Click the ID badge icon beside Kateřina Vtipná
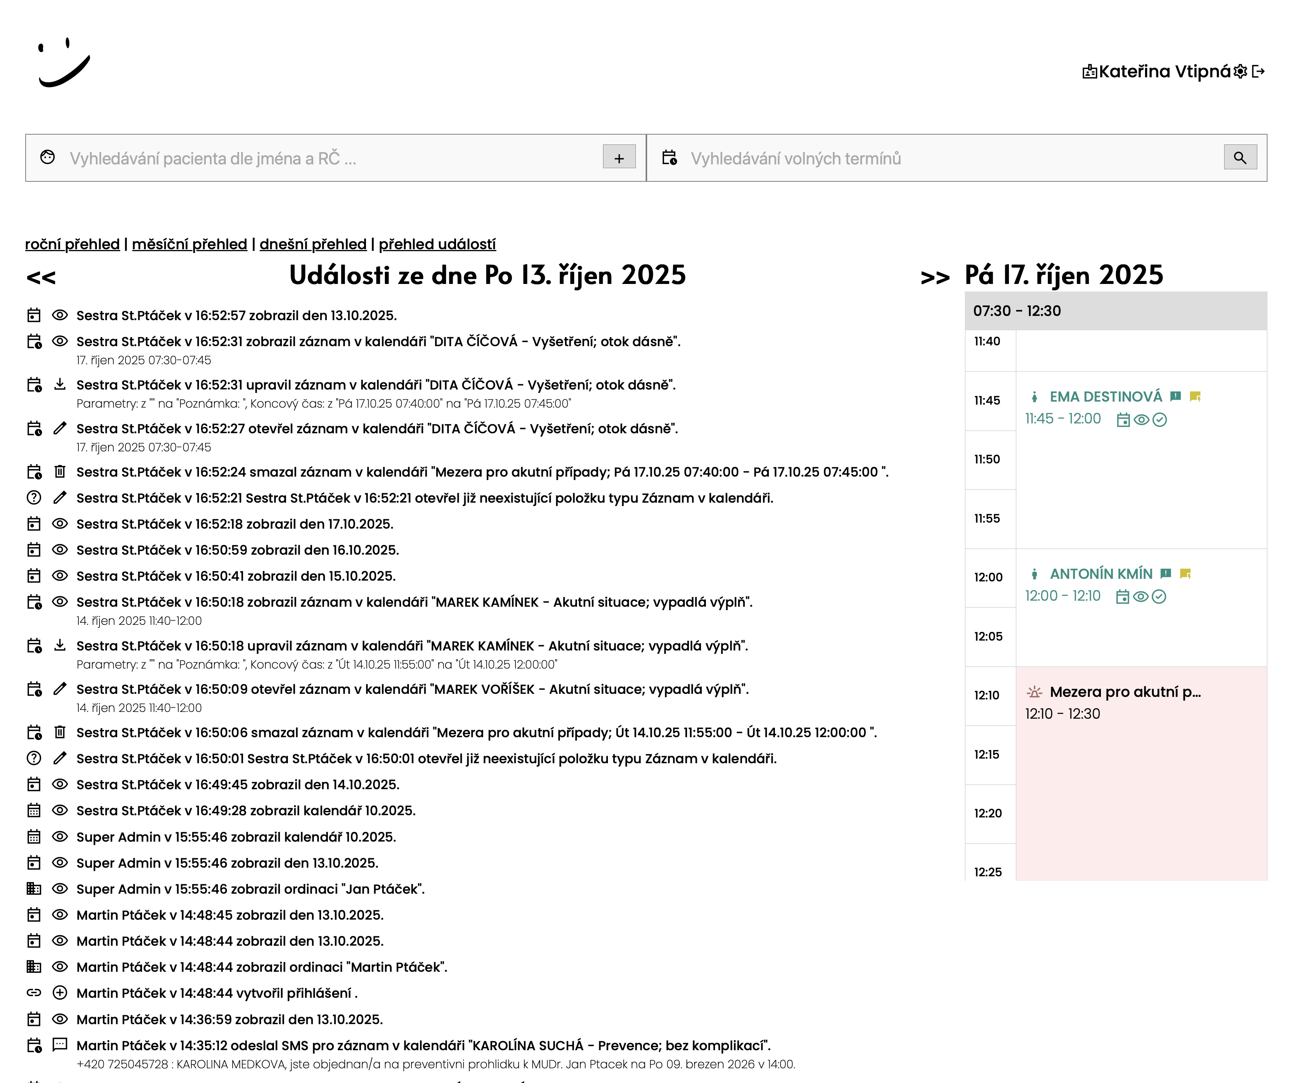Viewport: 1292px width, 1083px height. coord(1090,72)
